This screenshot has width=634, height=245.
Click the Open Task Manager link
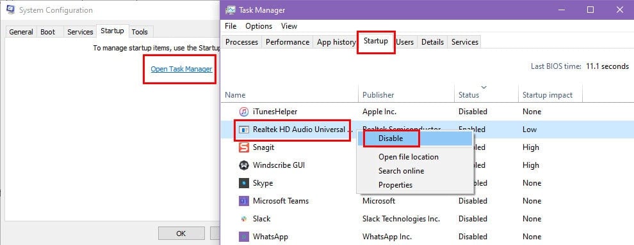181,69
